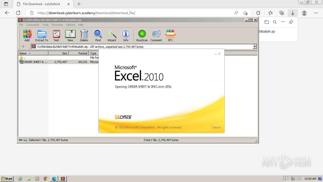Screen dimensions: 323x182
Task: Open more options in downloads panel
Action: click(x=283, y=22)
